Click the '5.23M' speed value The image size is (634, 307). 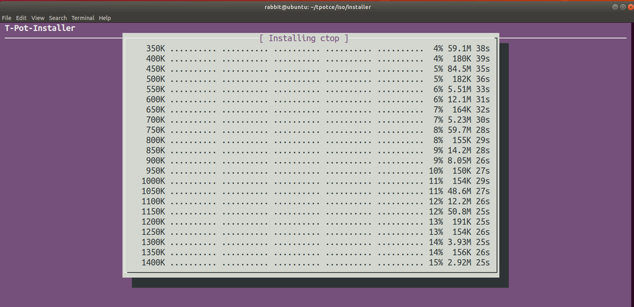coord(459,120)
